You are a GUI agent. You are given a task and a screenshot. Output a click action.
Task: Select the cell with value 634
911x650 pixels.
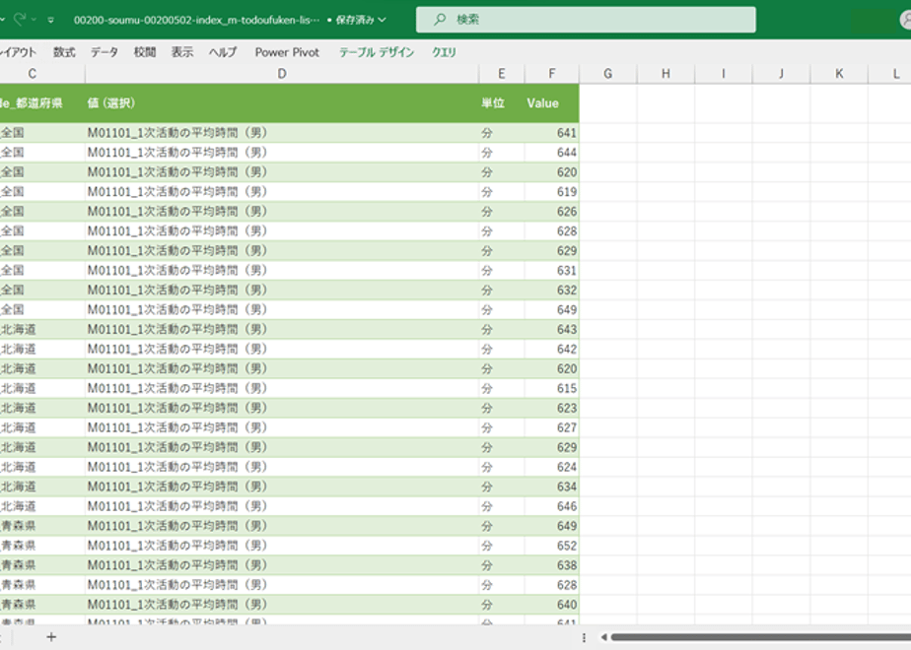coord(551,487)
